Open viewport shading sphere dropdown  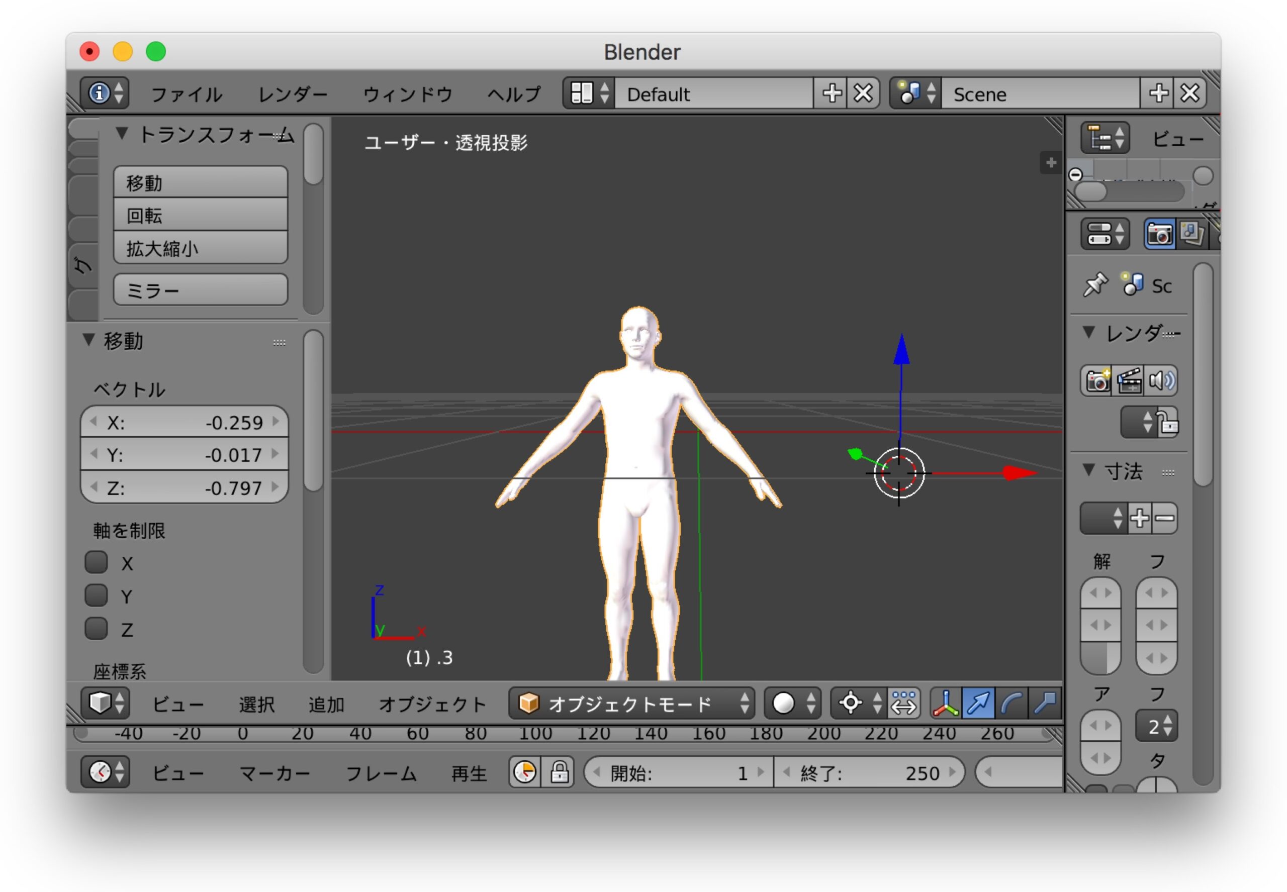pyautogui.click(x=792, y=703)
